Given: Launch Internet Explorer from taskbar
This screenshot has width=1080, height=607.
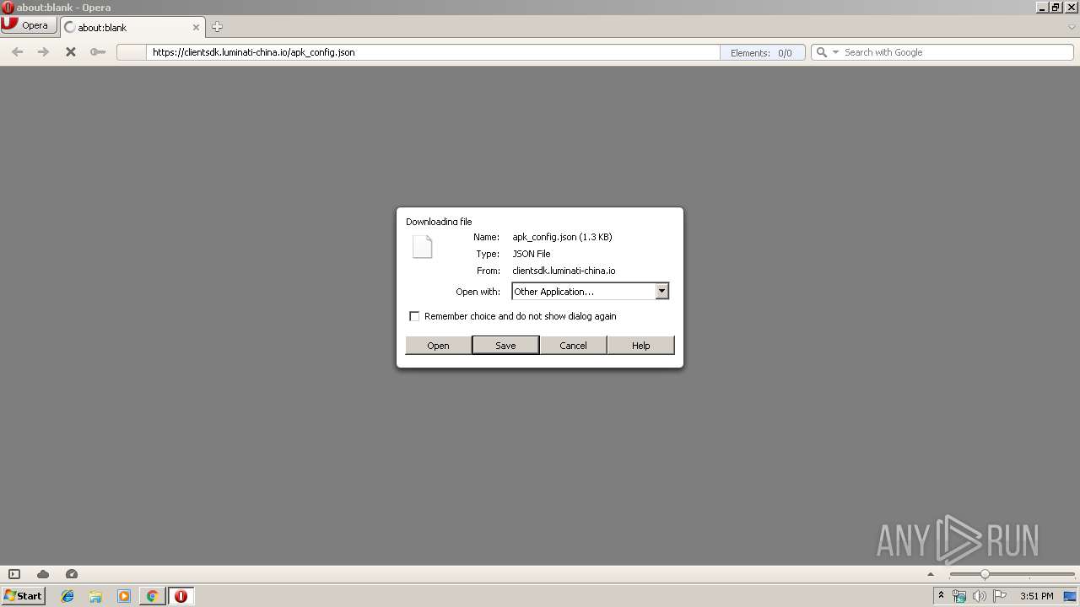Looking at the screenshot, I should pos(67,596).
